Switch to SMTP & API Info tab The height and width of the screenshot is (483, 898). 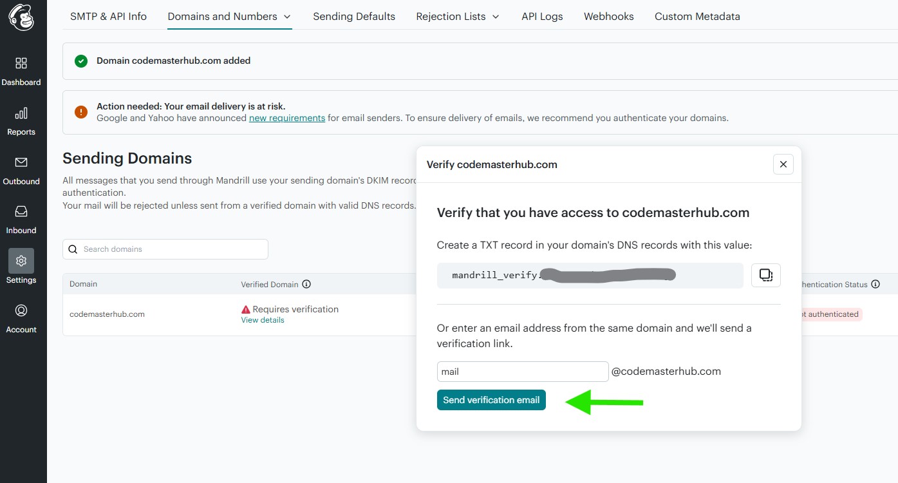[x=108, y=17]
